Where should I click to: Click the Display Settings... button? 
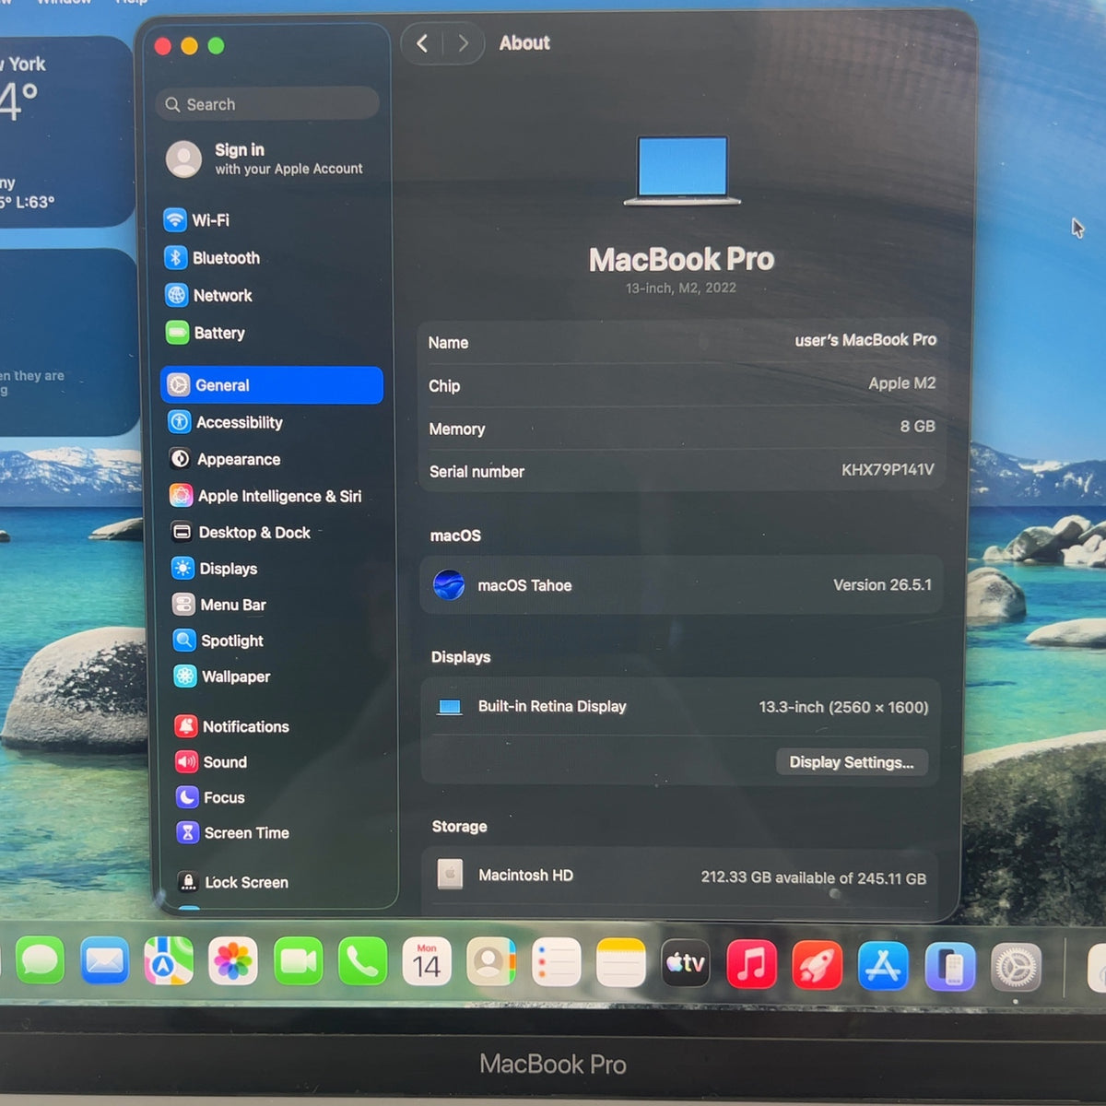pyautogui.click(x=852, y=762)
